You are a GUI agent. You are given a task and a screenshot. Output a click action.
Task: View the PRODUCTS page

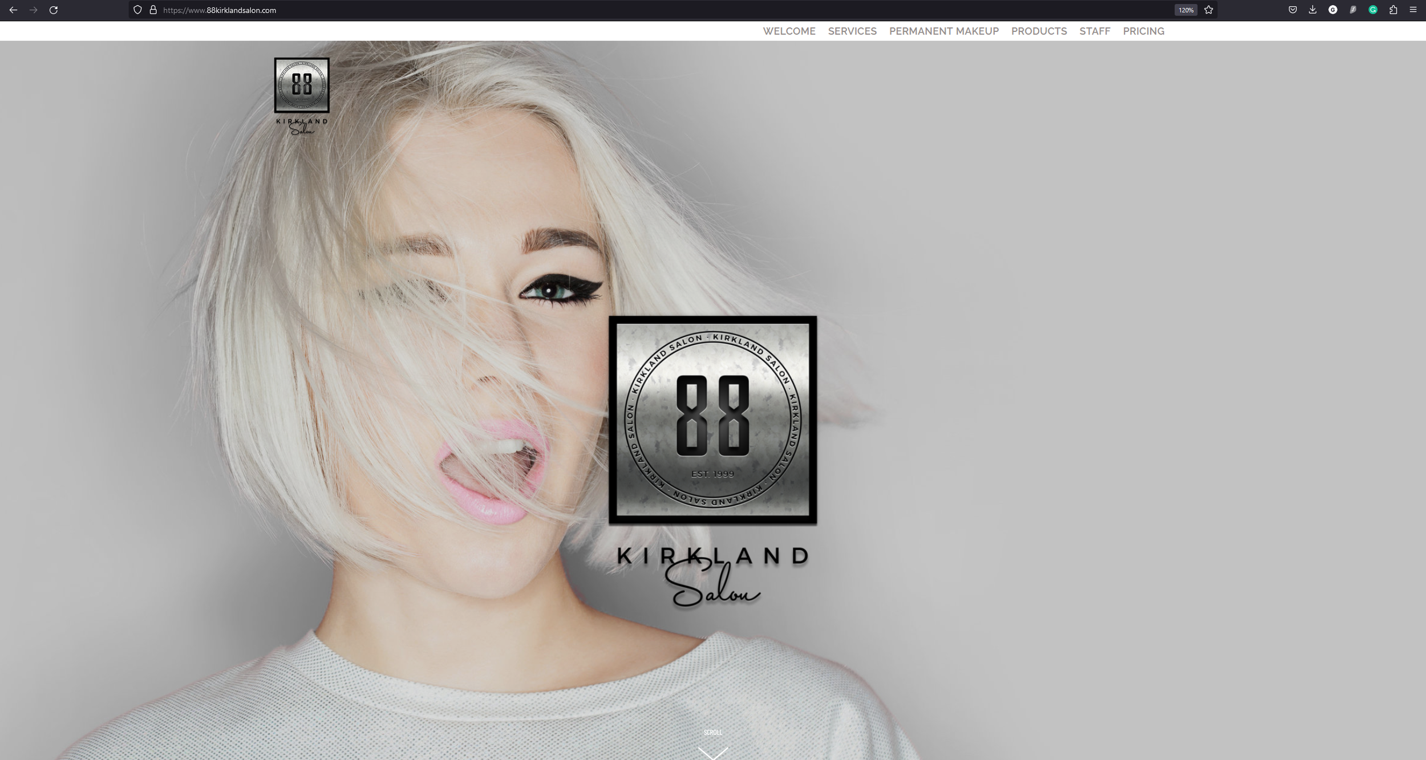click(1039, 31)
